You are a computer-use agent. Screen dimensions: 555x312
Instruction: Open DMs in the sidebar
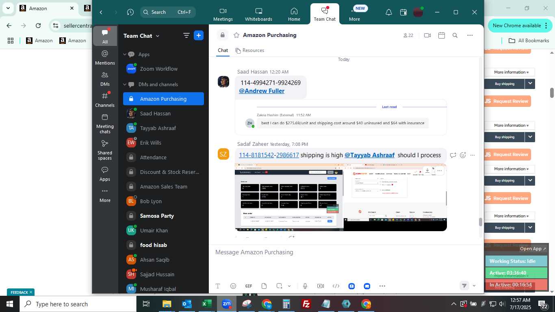point(105,79)
